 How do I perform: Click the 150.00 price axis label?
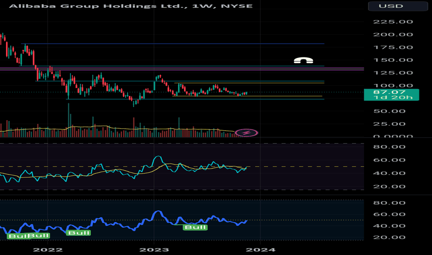click(x=393, y=60)
